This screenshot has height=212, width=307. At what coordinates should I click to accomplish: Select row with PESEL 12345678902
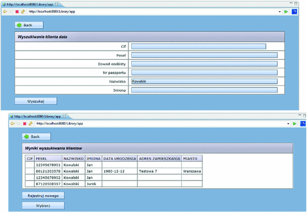click(x=114, y=178)
